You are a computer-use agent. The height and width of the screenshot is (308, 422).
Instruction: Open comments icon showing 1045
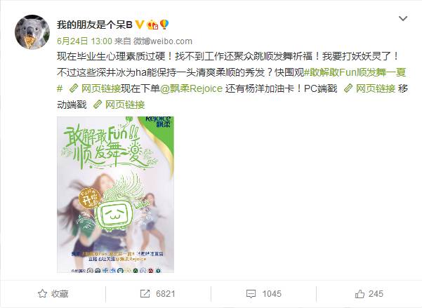click(x=251, y=294)
